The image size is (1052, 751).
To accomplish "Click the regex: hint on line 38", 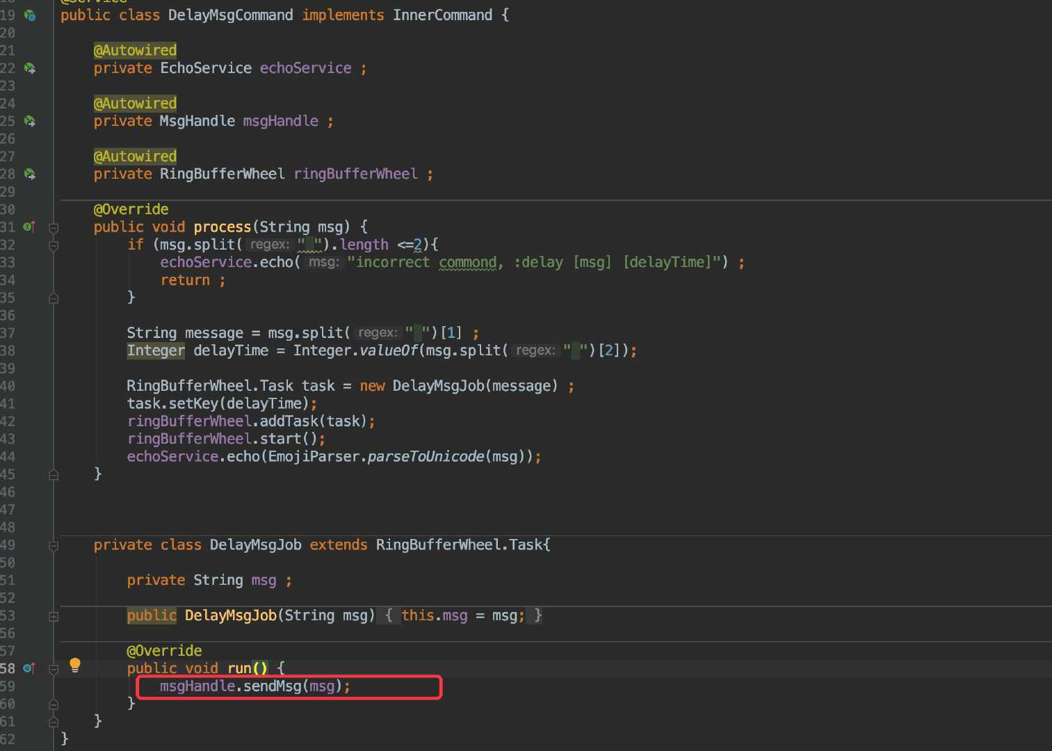I will (535, 350).
